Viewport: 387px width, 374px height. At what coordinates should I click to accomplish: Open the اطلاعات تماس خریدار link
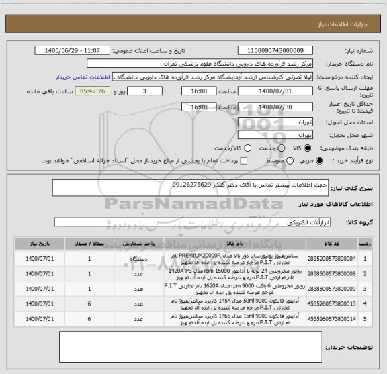tap(83, 77)
